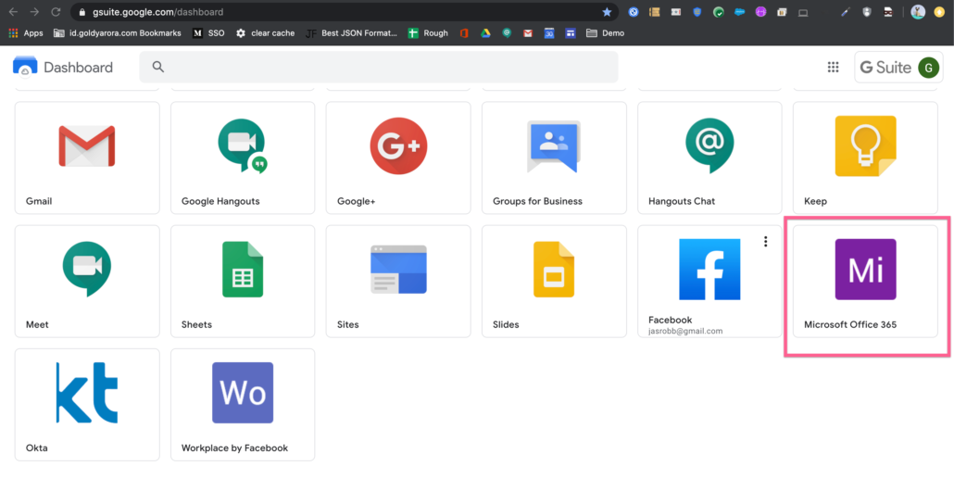Viewport: 954px width, 479px height.
Task: Open the Chrome profile avatar
Action: click(918, 11)
